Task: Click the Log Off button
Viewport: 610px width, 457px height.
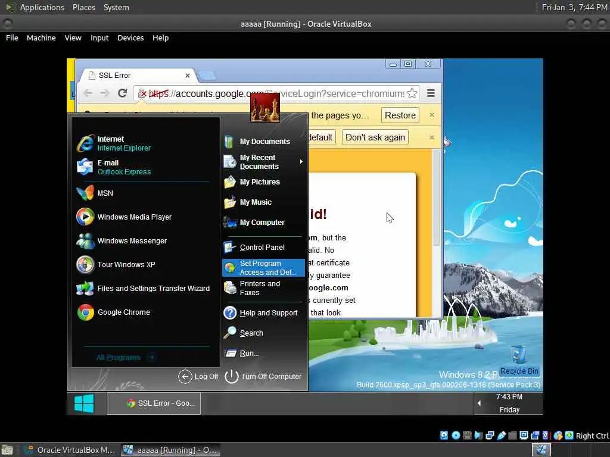Action: tap(198, 376)
